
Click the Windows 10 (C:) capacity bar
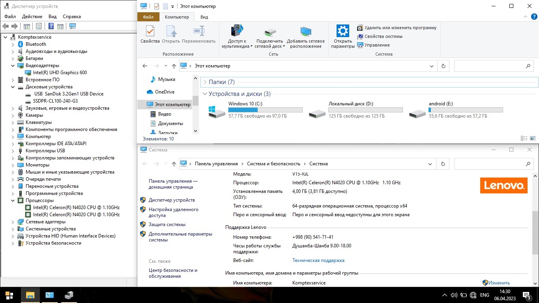(265, 110)
